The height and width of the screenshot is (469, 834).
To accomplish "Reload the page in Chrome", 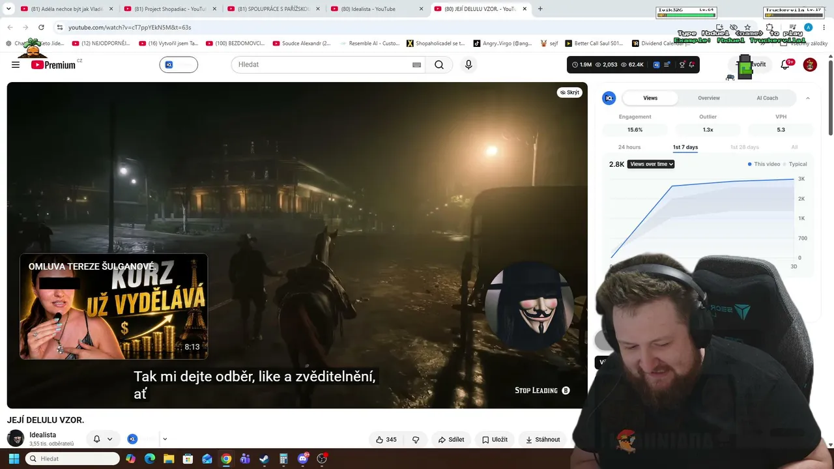I will [41, 27].
